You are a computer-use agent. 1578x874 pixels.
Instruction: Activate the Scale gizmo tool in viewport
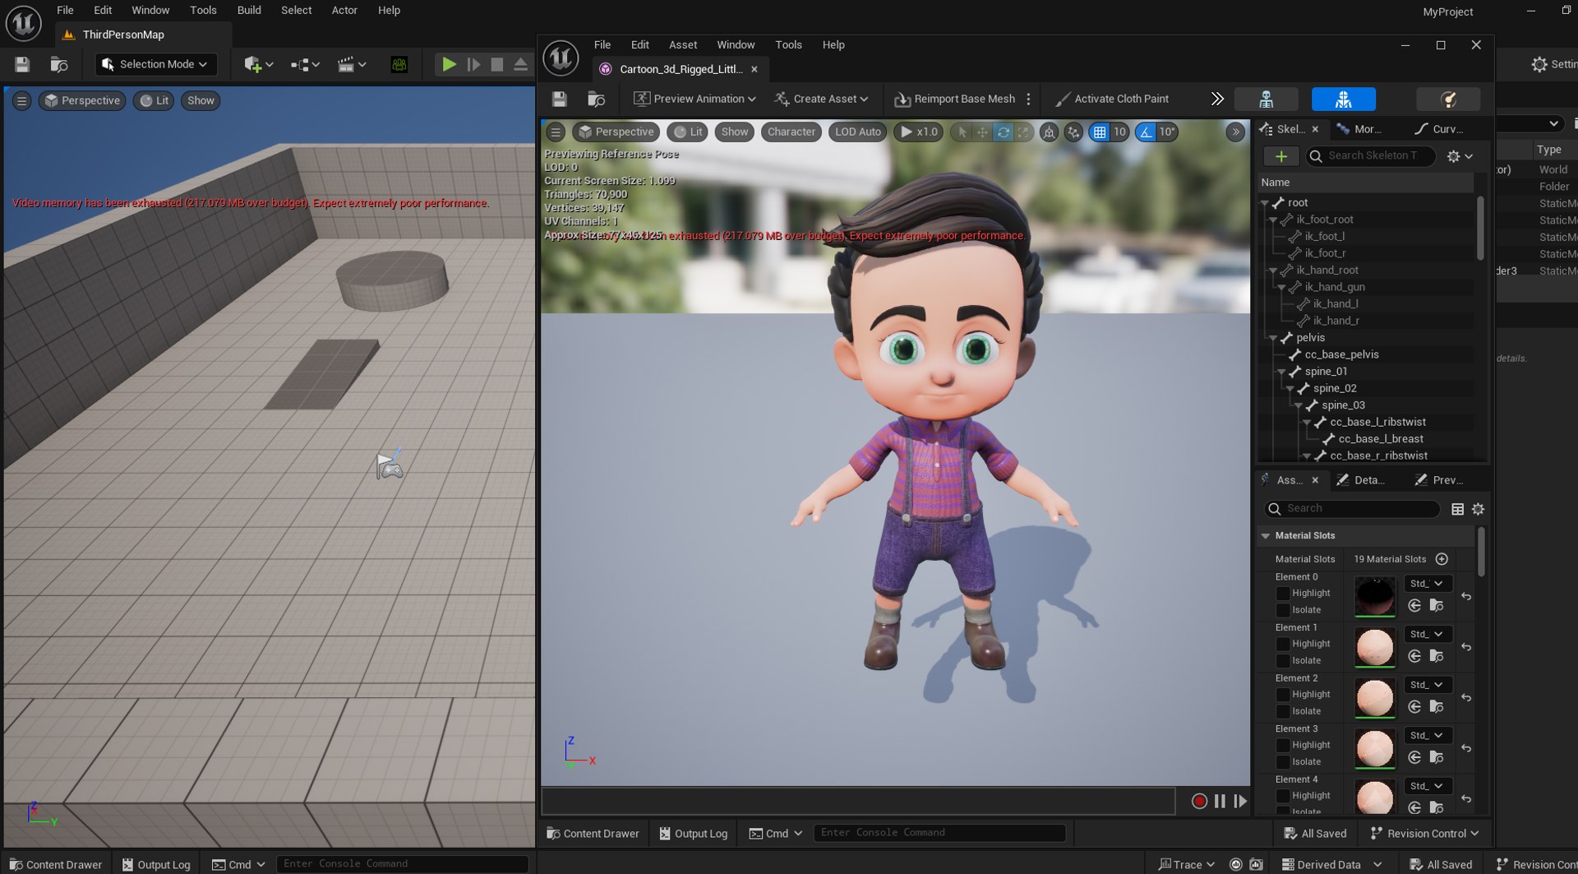(1023, 132)
